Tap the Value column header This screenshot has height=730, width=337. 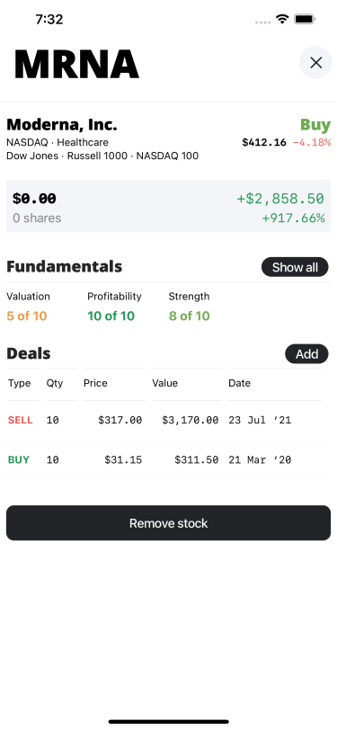164,383
